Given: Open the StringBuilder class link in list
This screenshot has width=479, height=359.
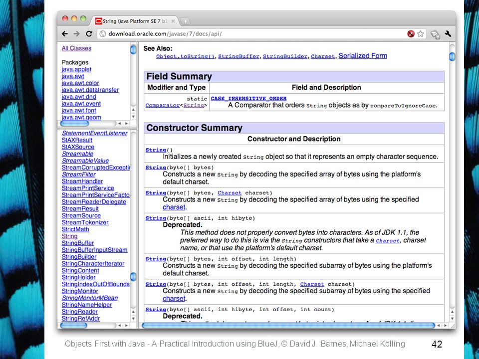Looking at the screenshot, I should click(79, 257).
